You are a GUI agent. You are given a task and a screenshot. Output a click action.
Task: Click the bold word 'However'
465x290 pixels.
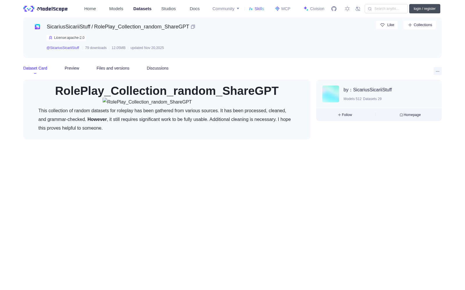[x=97, y=119]
